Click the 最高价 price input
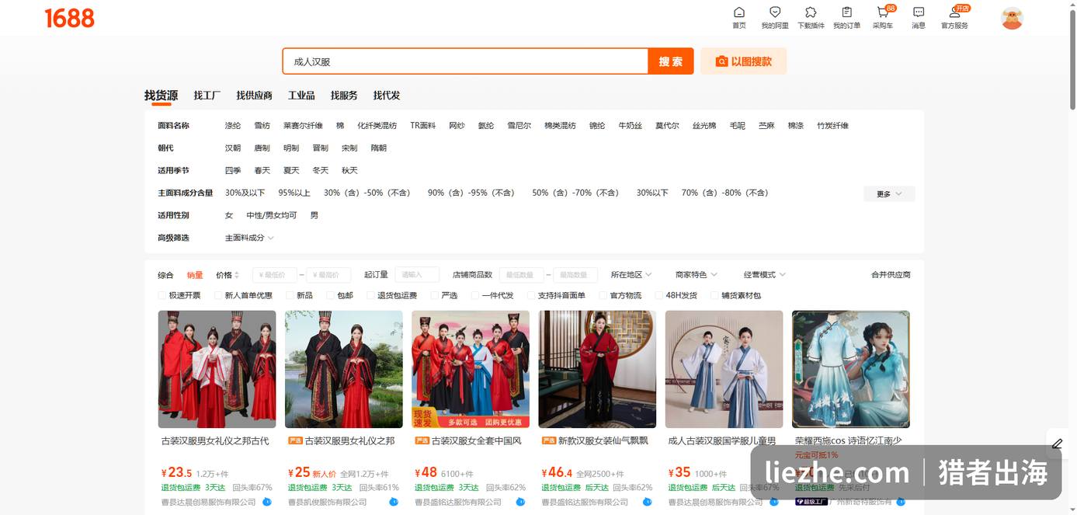 tap(328, 275)
